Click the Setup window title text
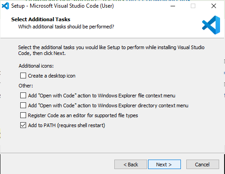This screenshot has width=225, height=174. [x=63, y=6]
